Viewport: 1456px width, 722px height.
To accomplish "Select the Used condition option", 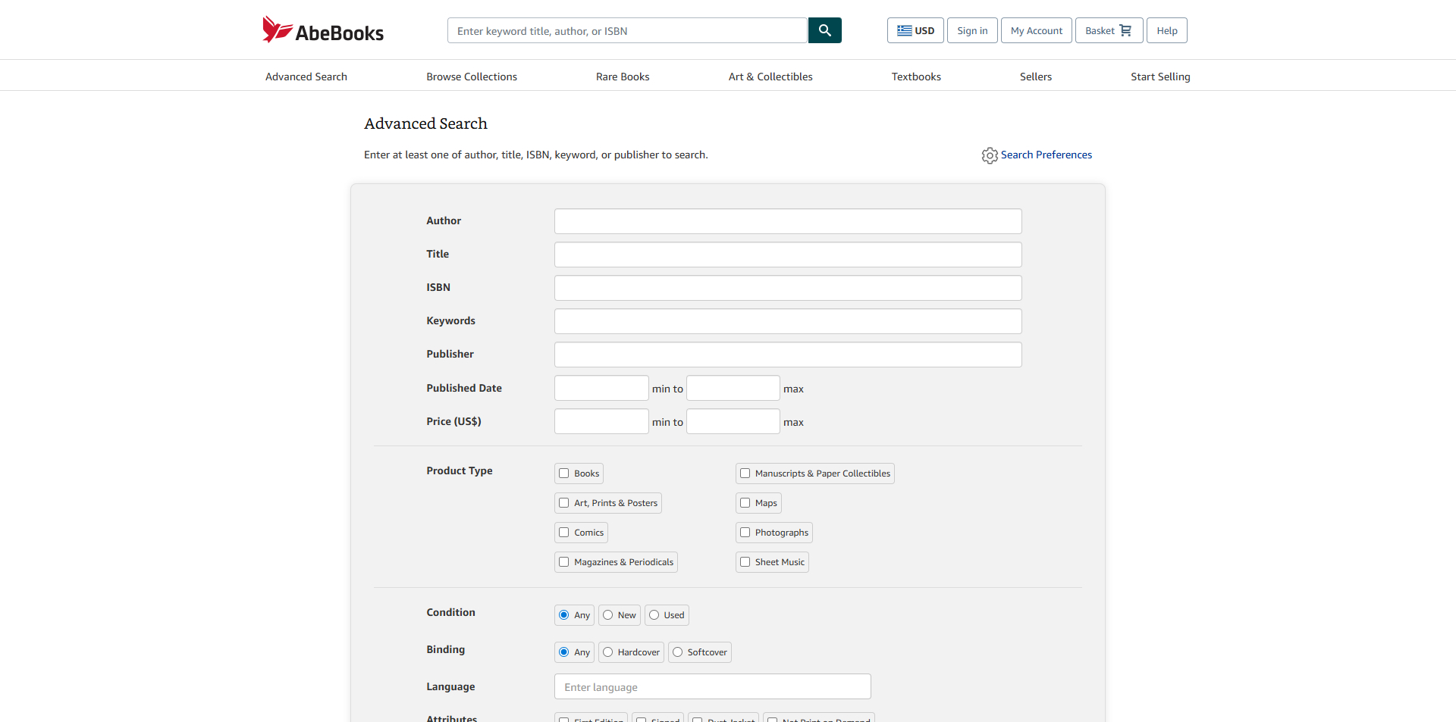I will [654, 615].
